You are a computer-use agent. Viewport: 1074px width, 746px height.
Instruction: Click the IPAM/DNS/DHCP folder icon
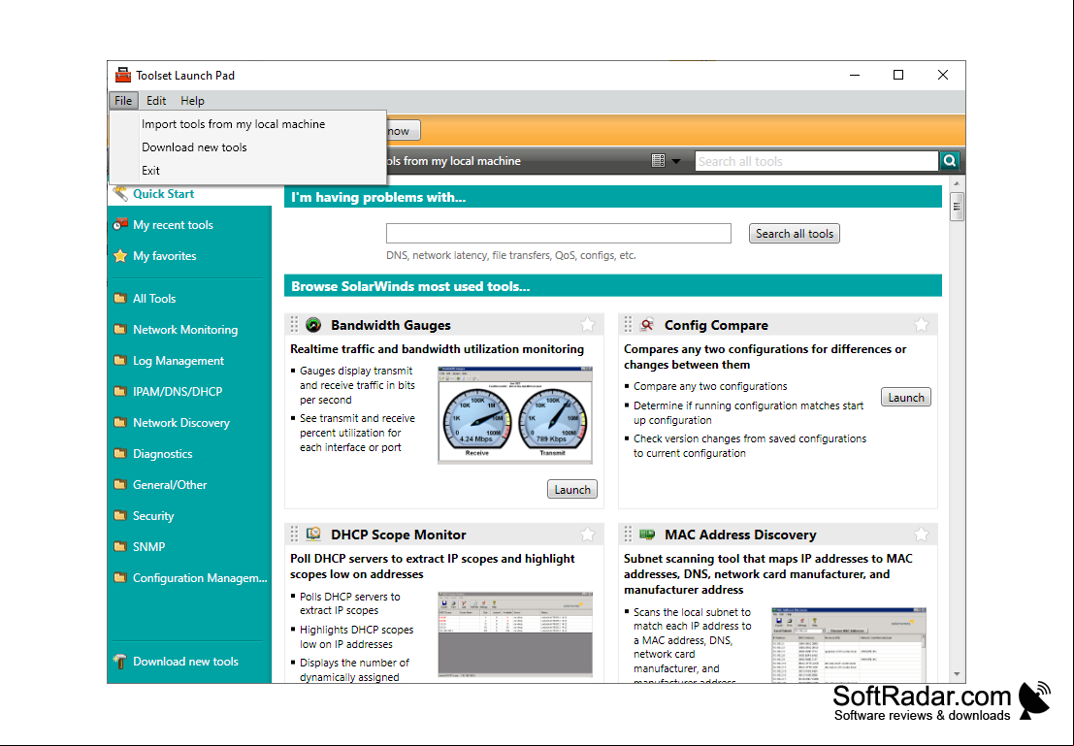click(120, 392)
